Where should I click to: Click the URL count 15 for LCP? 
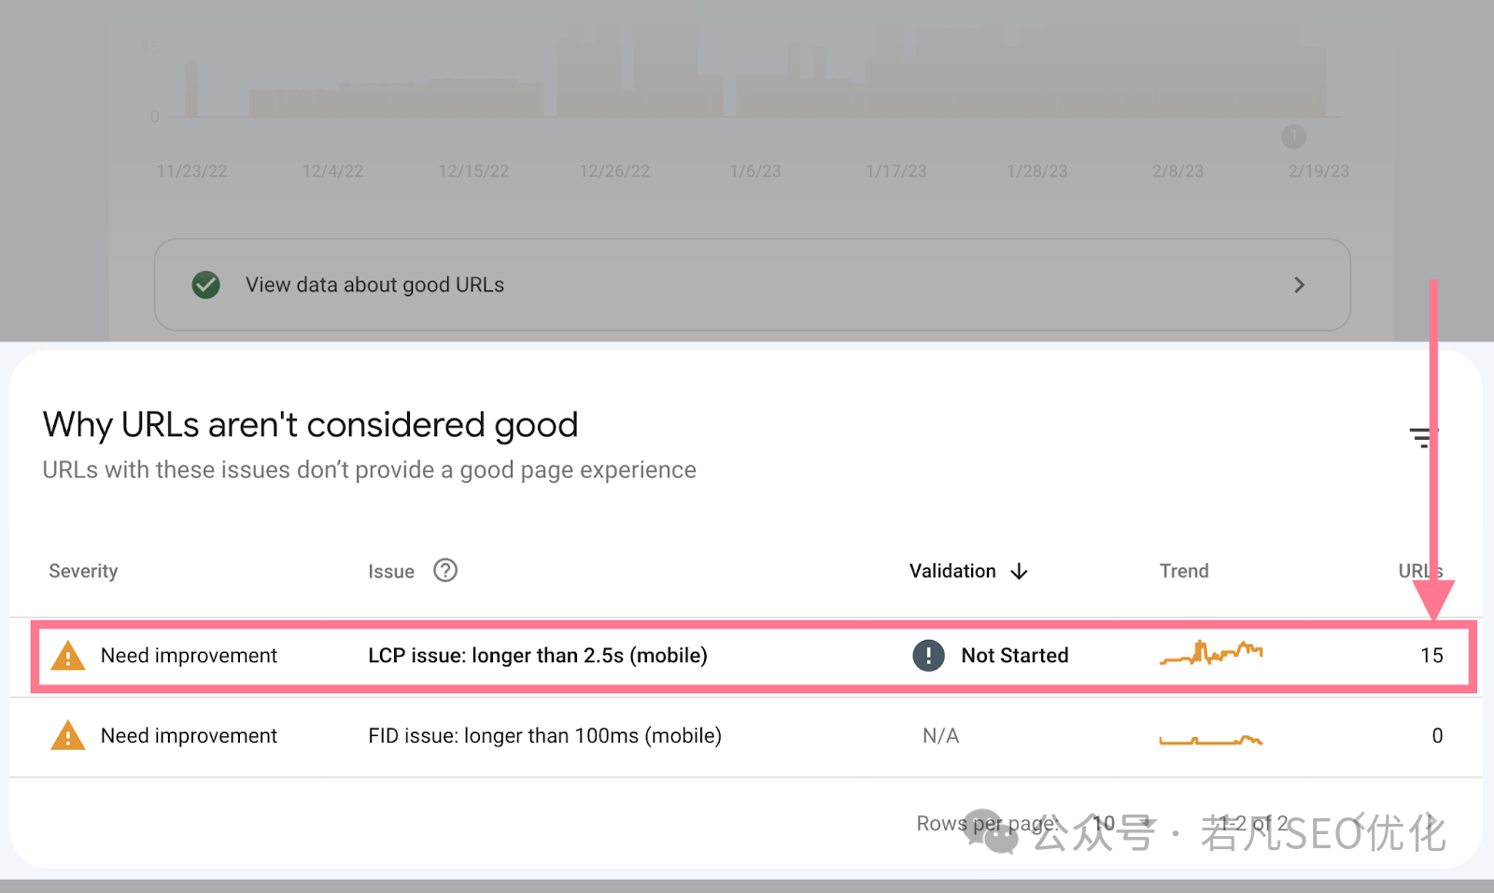[1431, 656]
